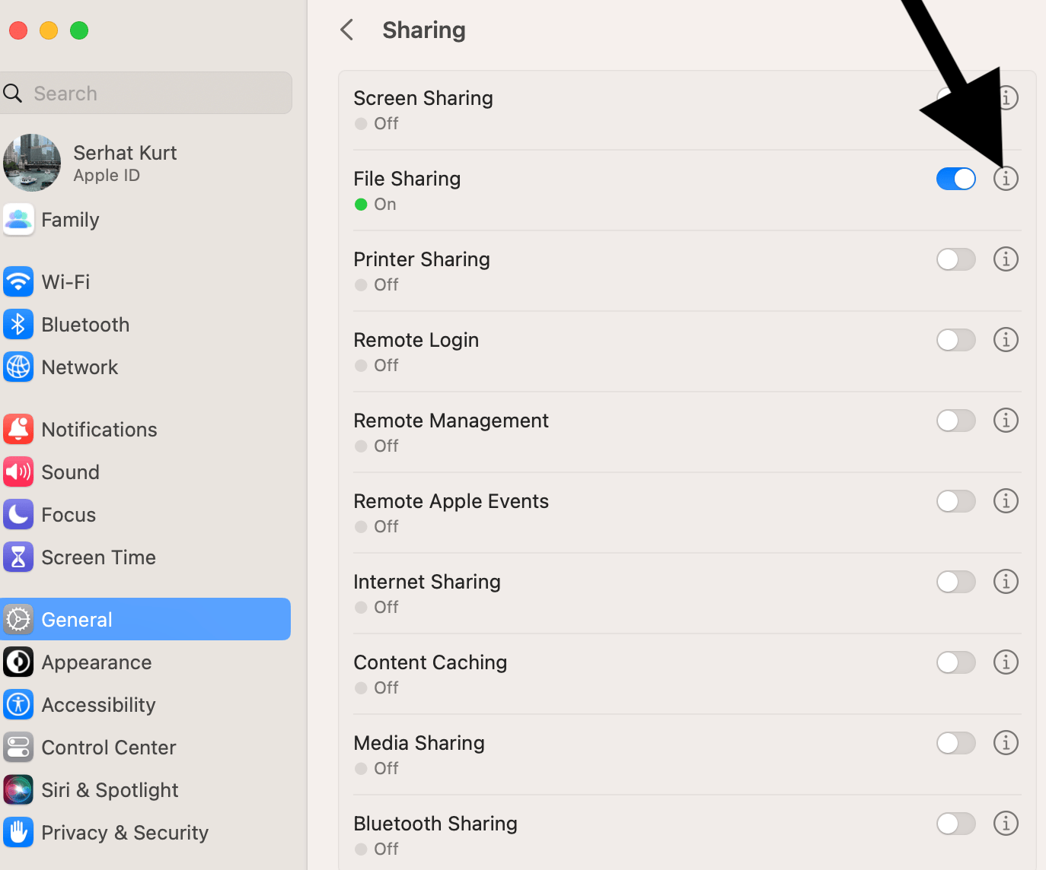The image size is (1046, 870).
Task: Switch on Remote Apple Events
Action: (x=956, y=501)
